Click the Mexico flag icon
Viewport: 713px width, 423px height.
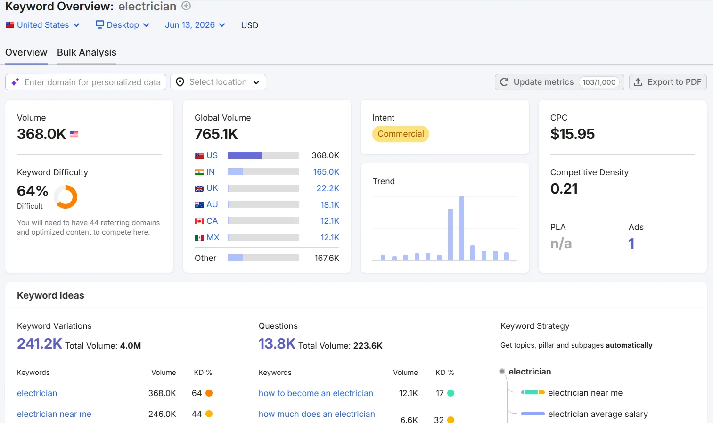pos(199,238)
